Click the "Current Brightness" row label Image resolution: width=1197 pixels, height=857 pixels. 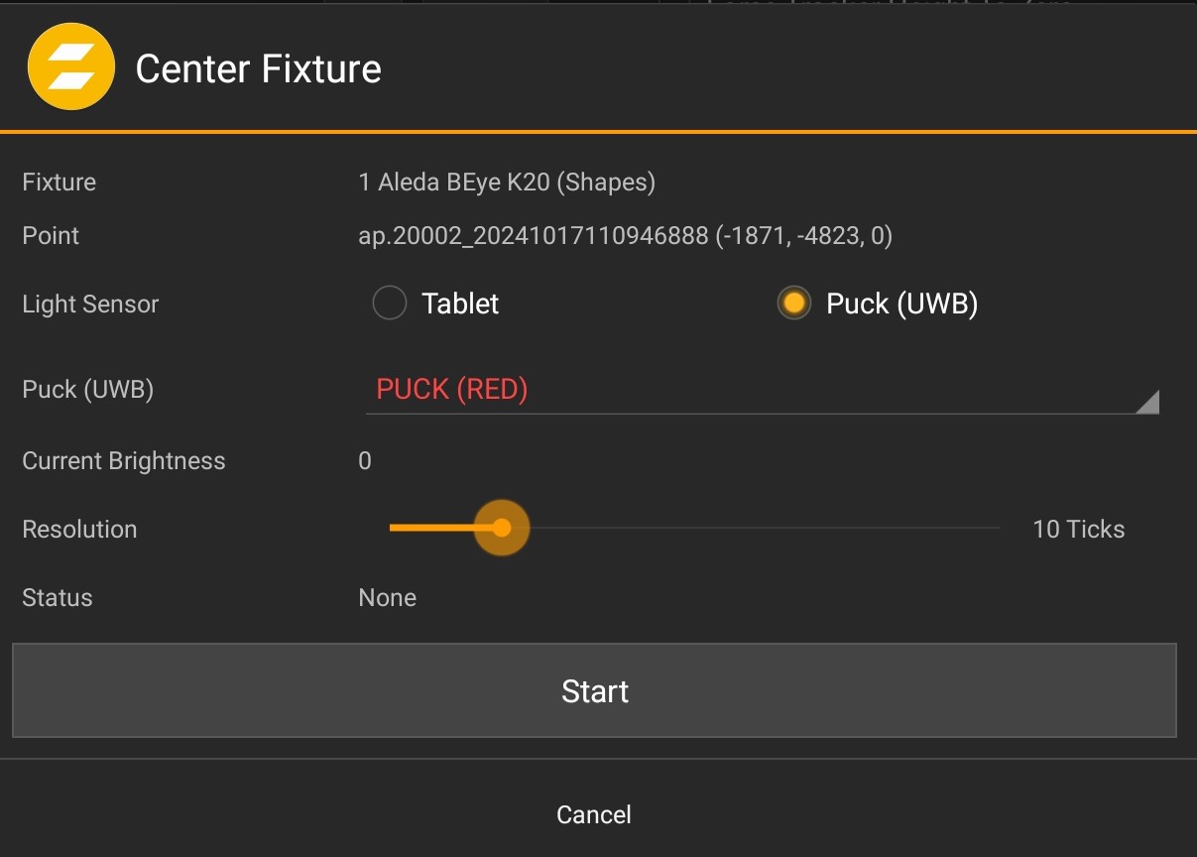point(124,461)
